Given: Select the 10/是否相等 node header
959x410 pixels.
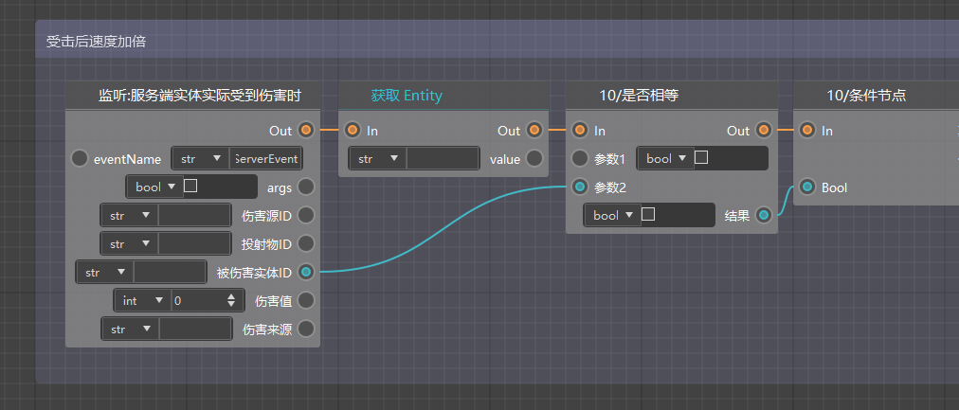Looking at the screenshot, I should 672,96.
